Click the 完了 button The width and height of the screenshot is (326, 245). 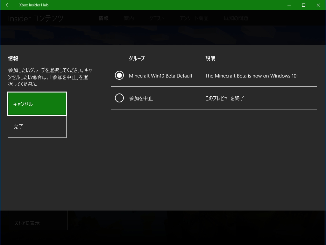(37, 127)
